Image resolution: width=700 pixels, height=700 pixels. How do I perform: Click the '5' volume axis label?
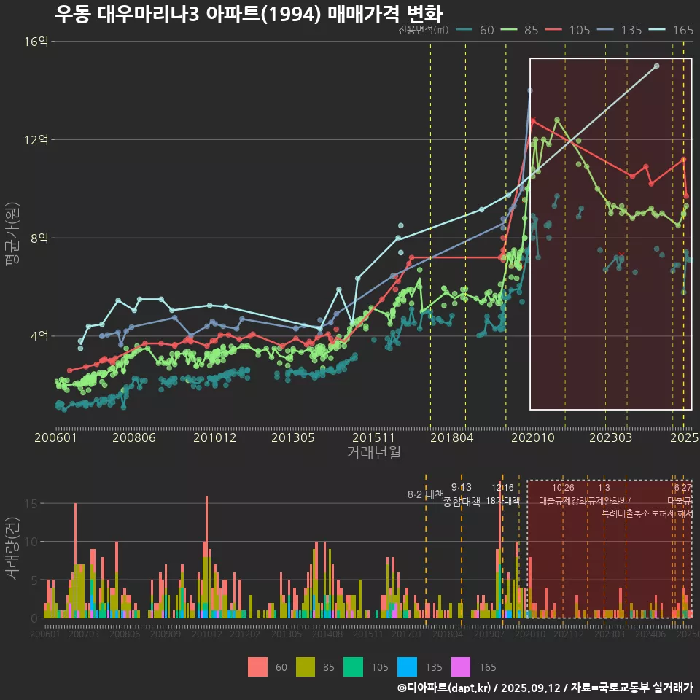coord(35,580)
